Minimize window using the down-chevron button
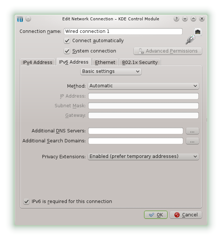 coord(185,19)
